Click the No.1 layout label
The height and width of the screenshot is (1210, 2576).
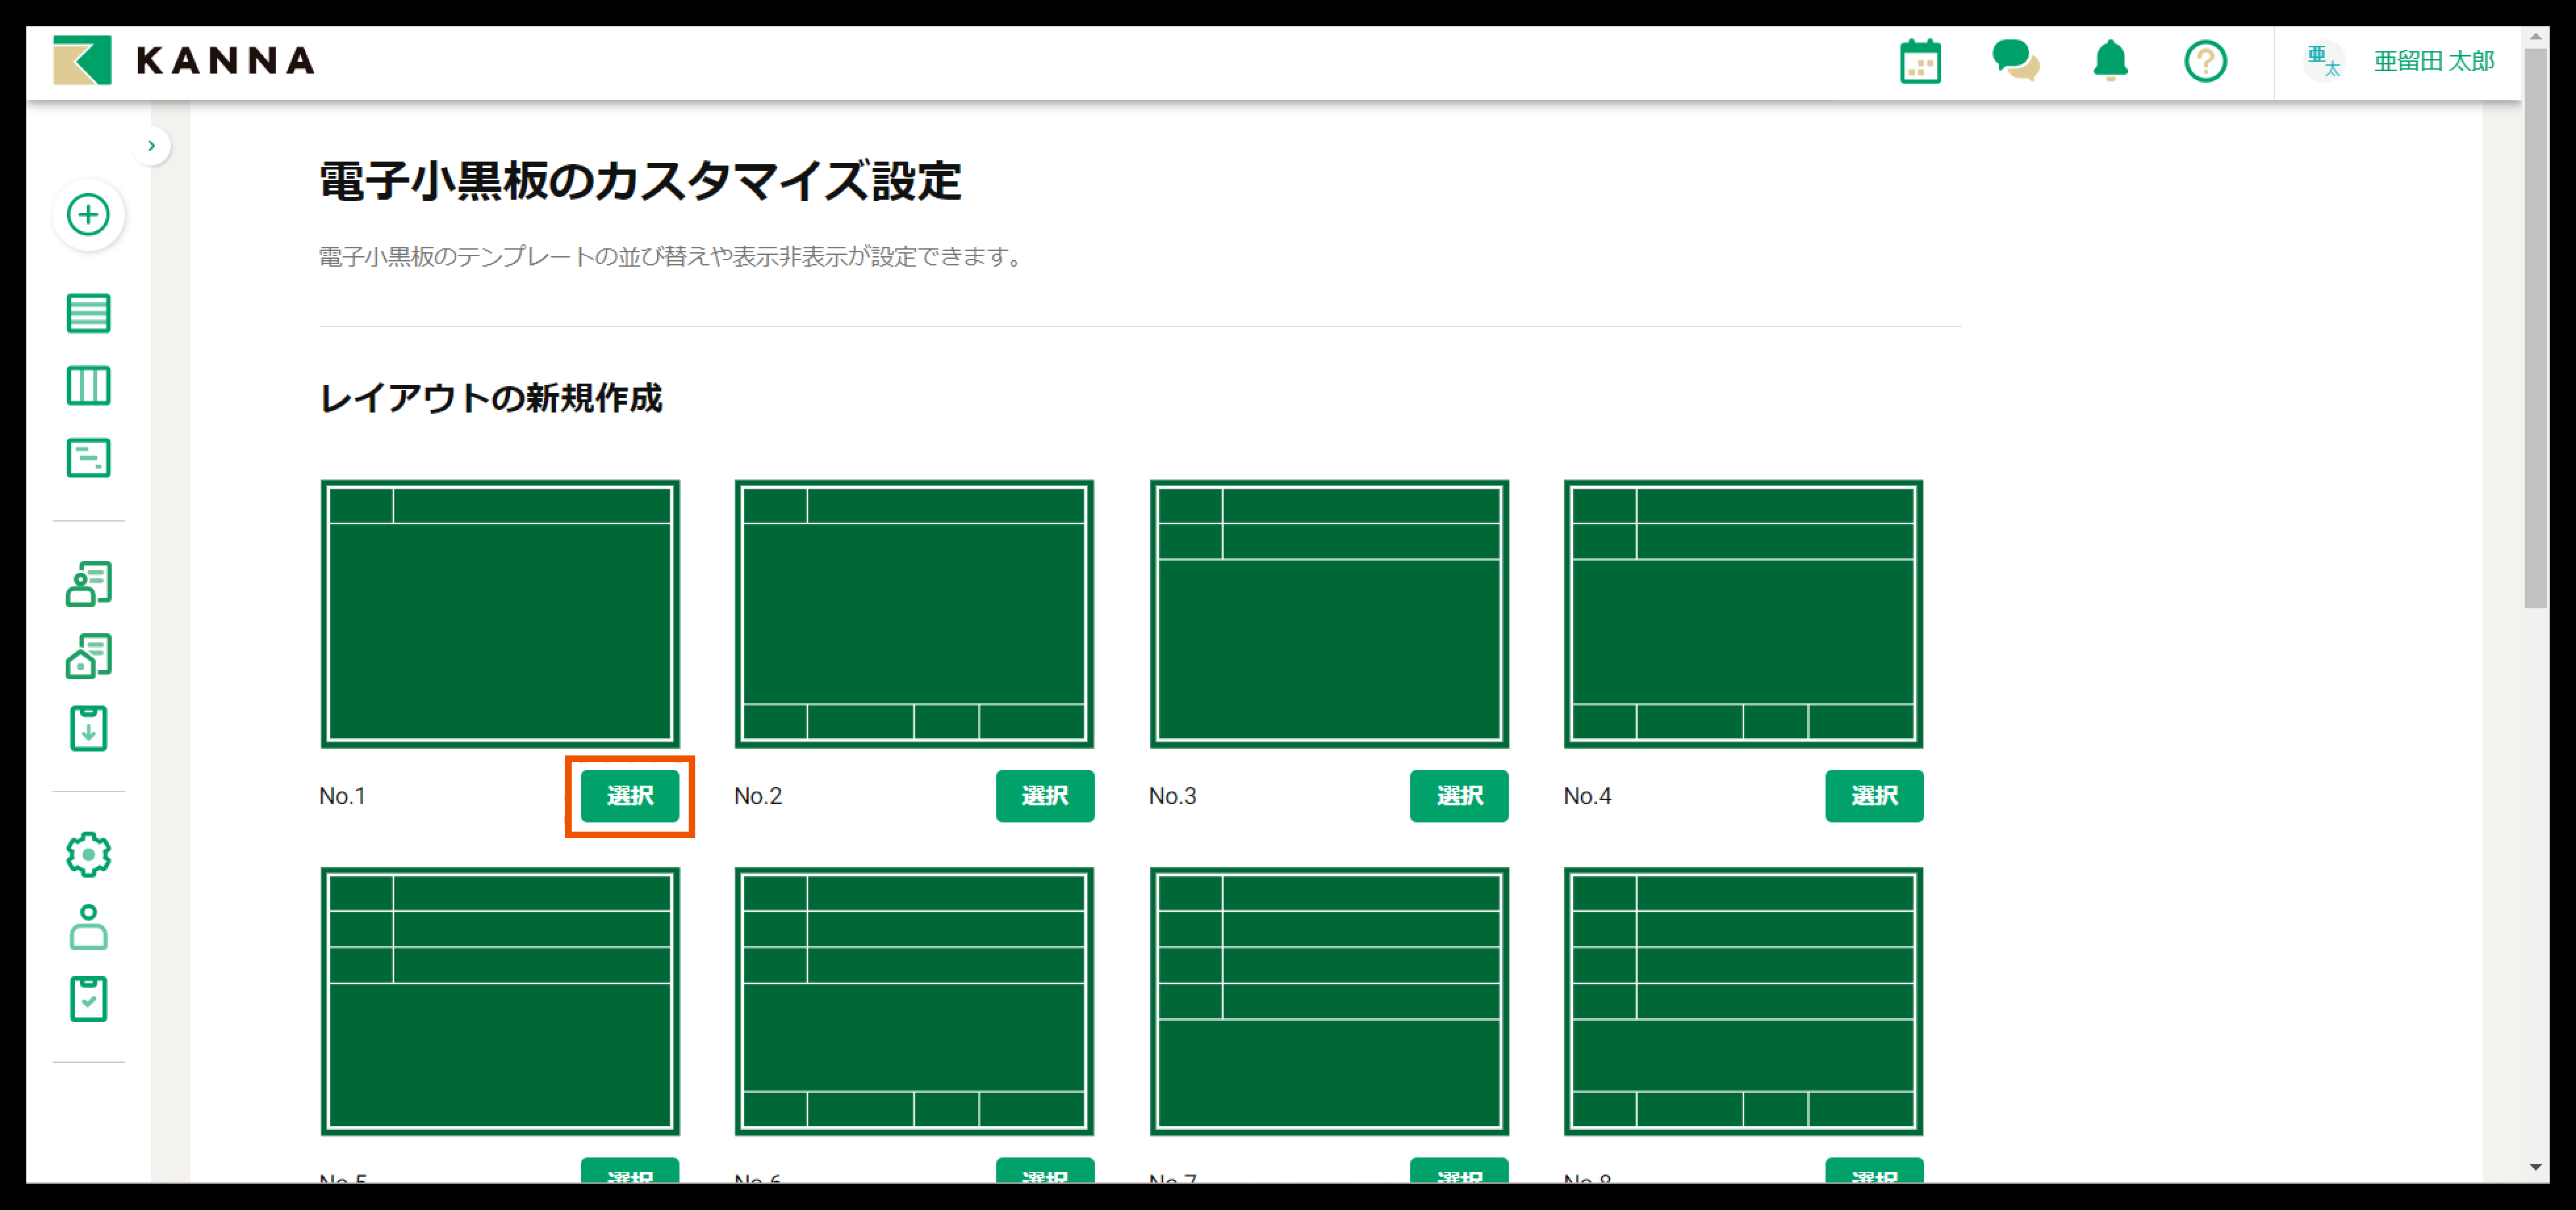tap(342, 796)
